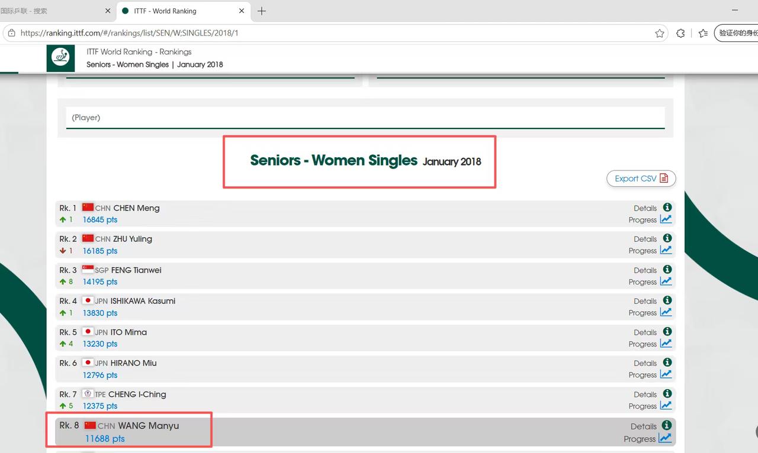Image resolution: width=758 pixels, height=453 pixels.
Task: Click the 13830 pts value
Action: (x=100, y=313)
